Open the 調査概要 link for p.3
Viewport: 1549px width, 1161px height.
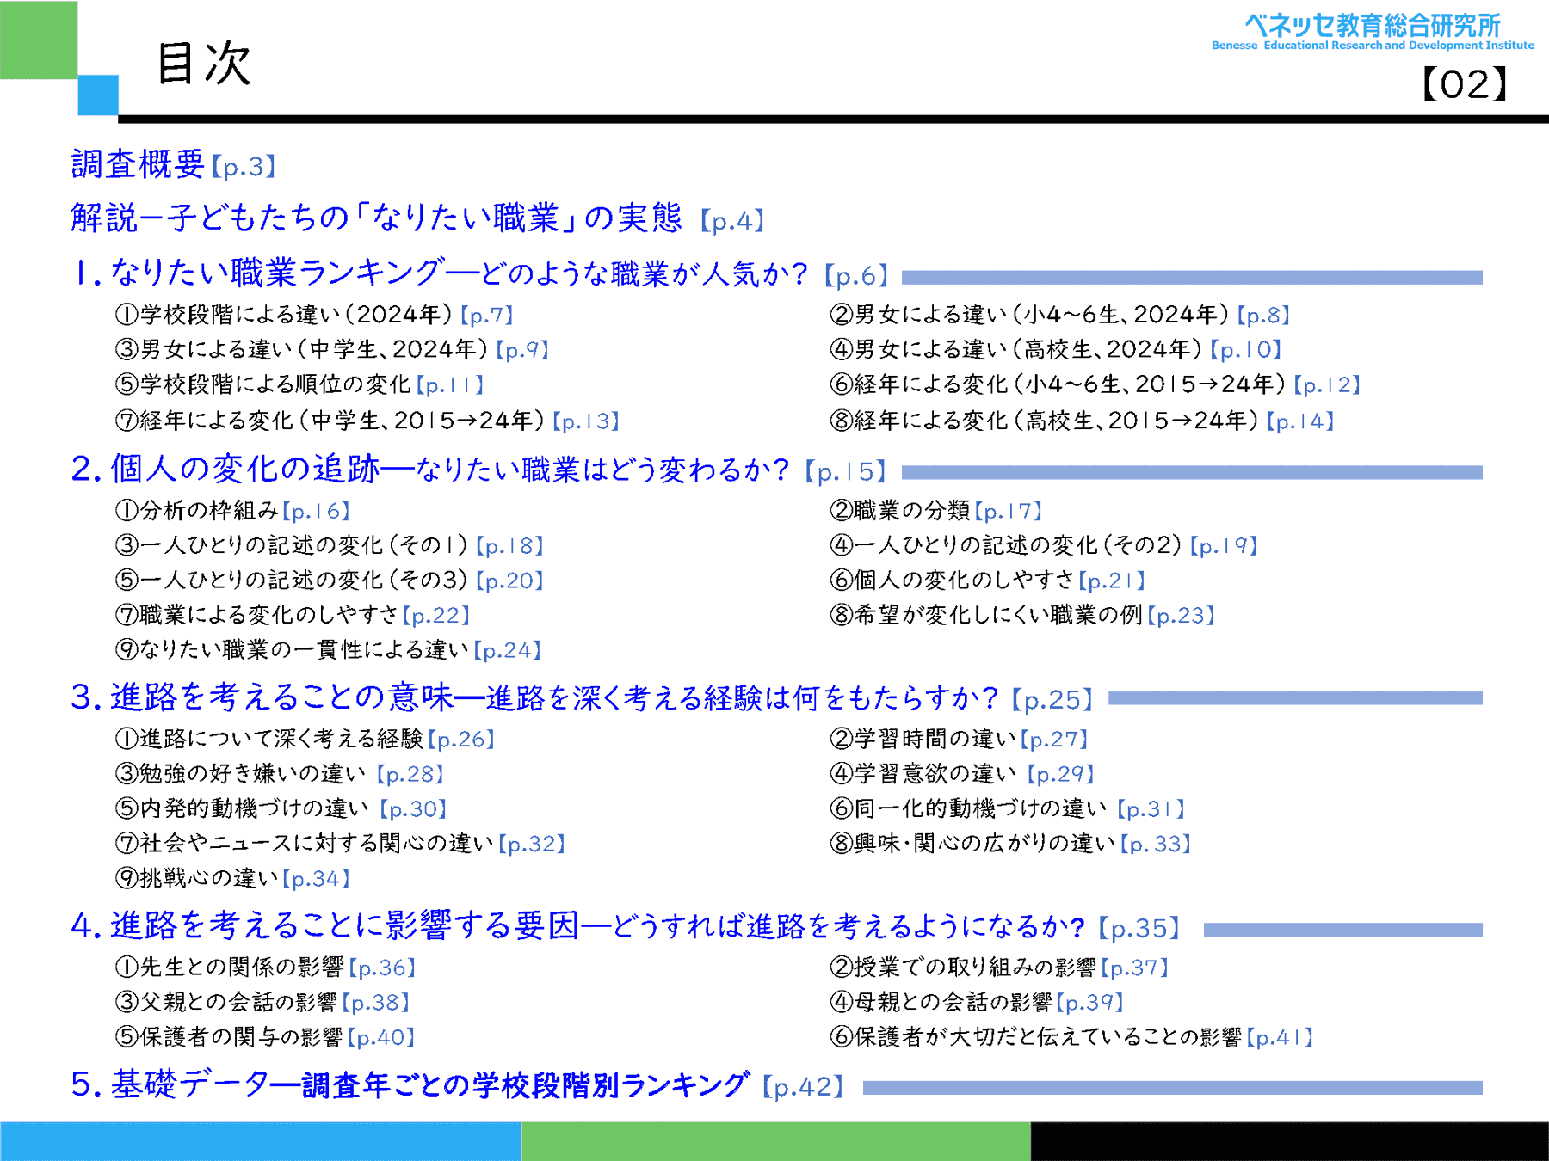[x=172, y=164]
